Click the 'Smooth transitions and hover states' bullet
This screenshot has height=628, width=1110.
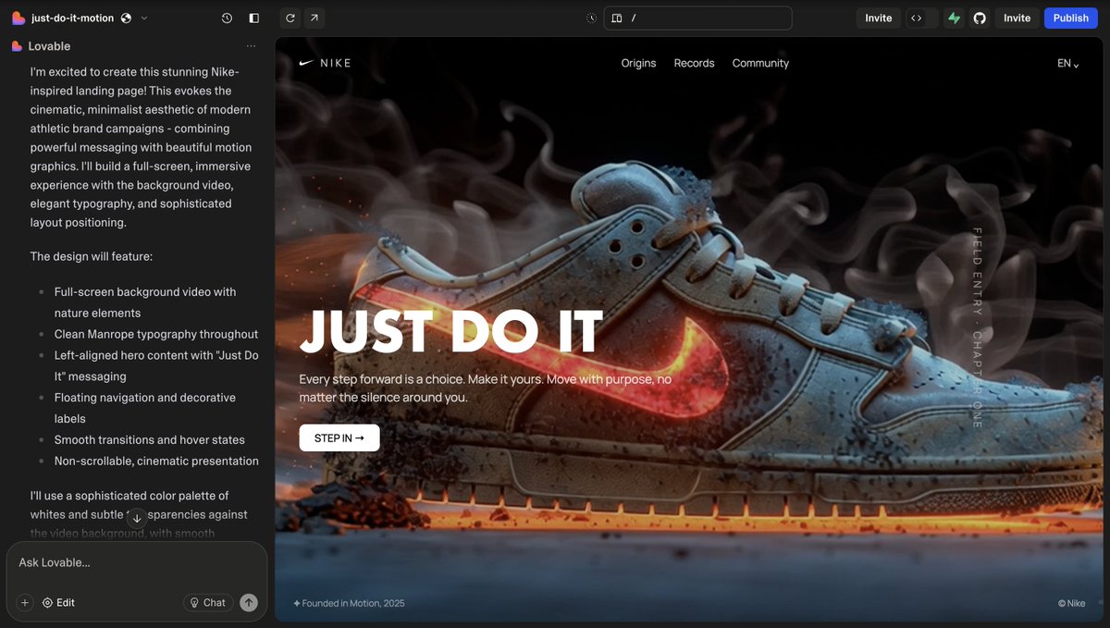tap(150, 439)
